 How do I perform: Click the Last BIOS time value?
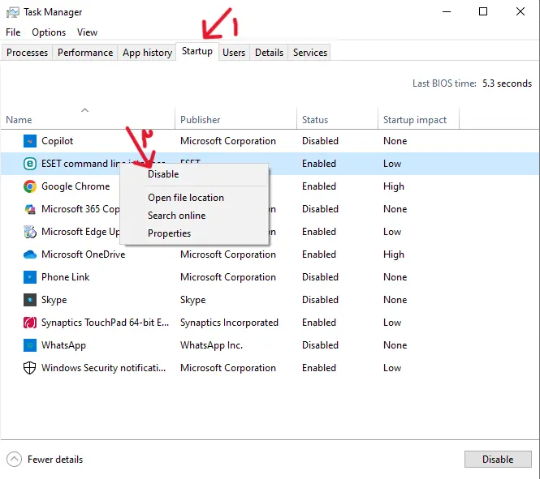coord(507,83)
